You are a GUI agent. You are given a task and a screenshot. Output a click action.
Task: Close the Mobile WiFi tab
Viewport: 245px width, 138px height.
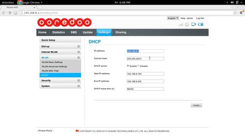pos(34,7)
